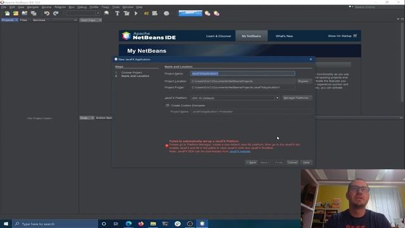Click the Redo toolbar icon
405x228 pixels.
coord(56,13)
